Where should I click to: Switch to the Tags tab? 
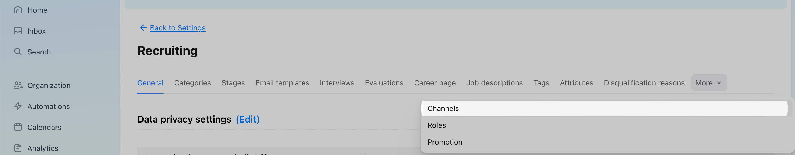(x=541, y=83)
